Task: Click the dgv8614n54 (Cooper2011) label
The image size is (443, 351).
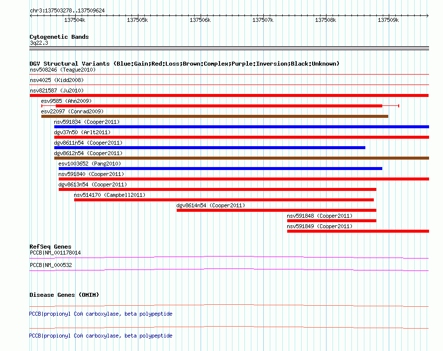Action: (x=211, y=205)
